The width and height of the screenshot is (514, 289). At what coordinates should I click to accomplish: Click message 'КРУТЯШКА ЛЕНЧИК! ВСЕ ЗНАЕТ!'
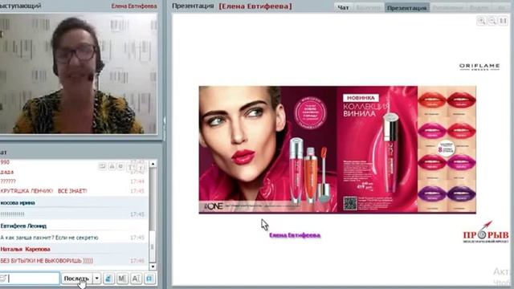tap(43, 191)
